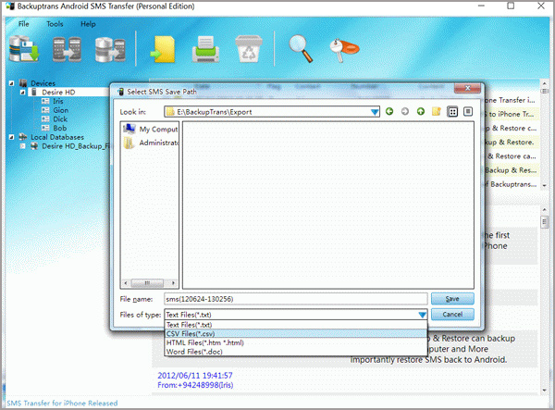Viewport: 555px width, 410px height.
Task: Choose Text Files(*.txt) option in list
Action: (296, 325)
